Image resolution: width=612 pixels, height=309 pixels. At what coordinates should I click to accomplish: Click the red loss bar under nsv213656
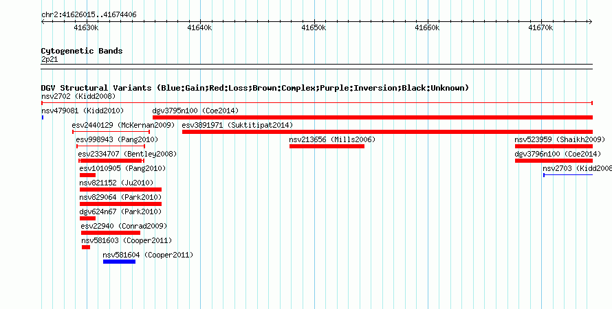tap(327, 146)
